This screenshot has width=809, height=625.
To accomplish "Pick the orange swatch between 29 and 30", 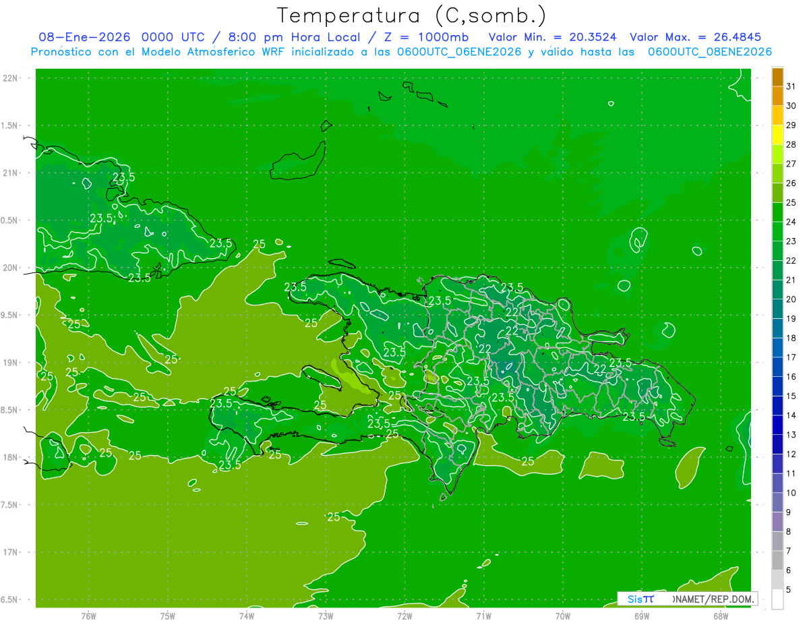I will [x=777, y=115].
